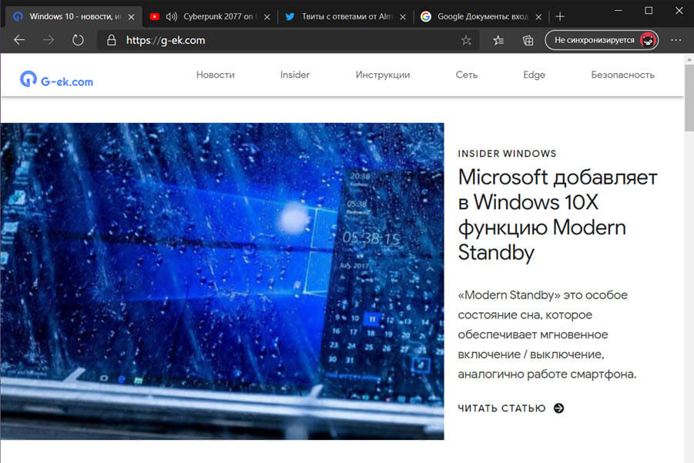Open the Favorites list icon
Screen dimensions: 694x463
click(x=498, y=40)
